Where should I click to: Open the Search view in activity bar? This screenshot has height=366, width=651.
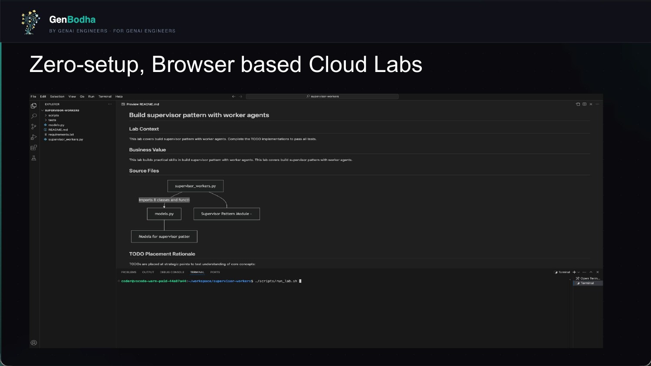click(34, 116)
